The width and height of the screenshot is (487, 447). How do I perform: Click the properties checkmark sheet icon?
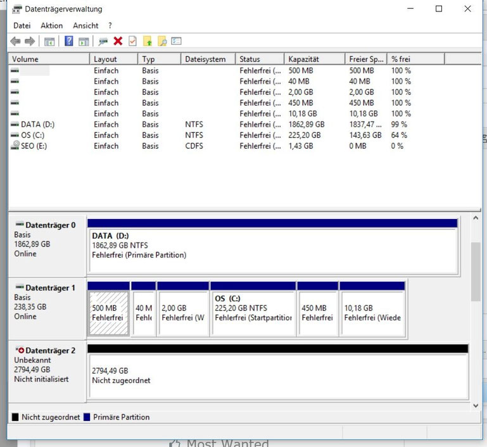(x=132, y=41)
